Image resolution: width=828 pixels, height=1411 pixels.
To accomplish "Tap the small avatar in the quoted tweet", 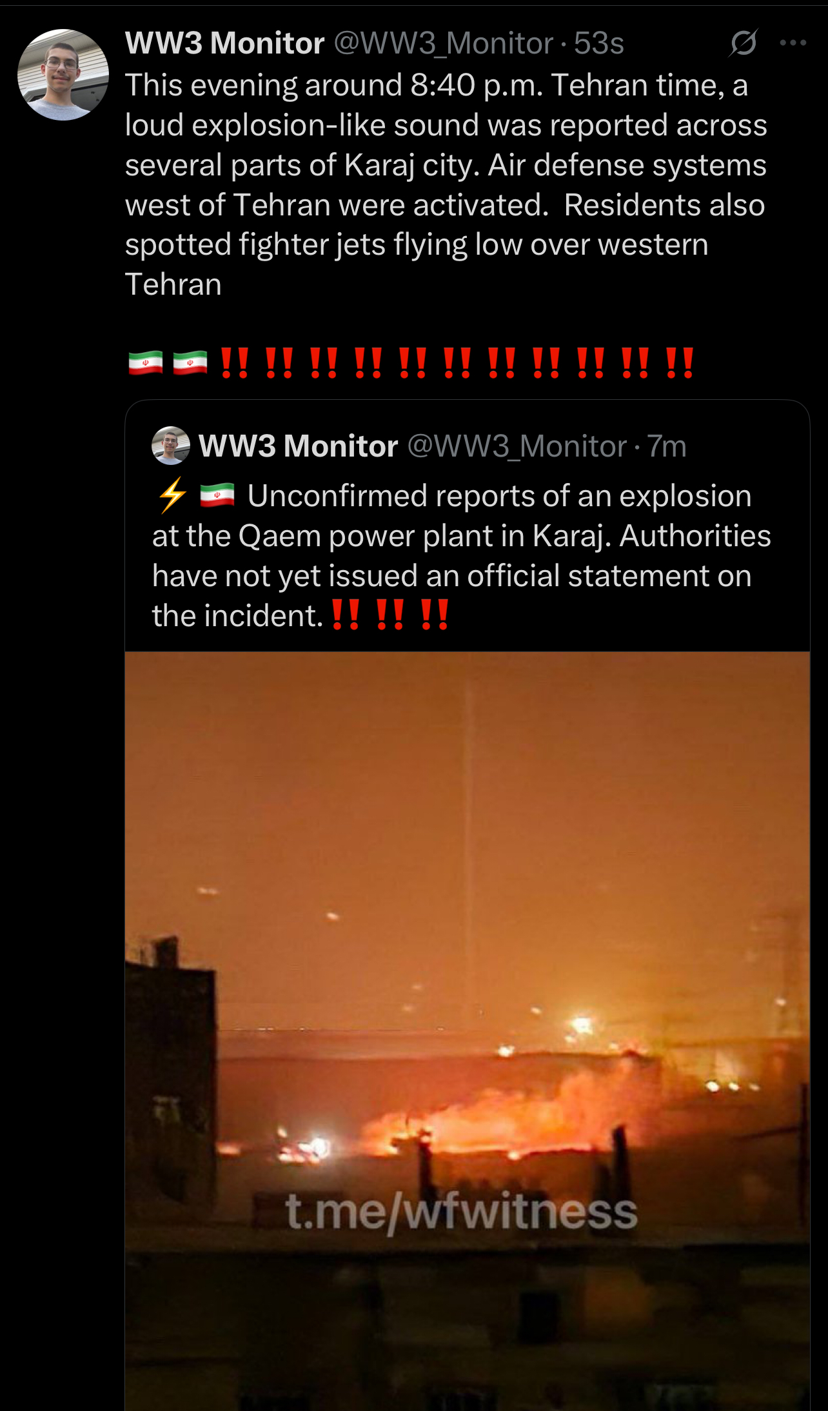I will [171, 446].
